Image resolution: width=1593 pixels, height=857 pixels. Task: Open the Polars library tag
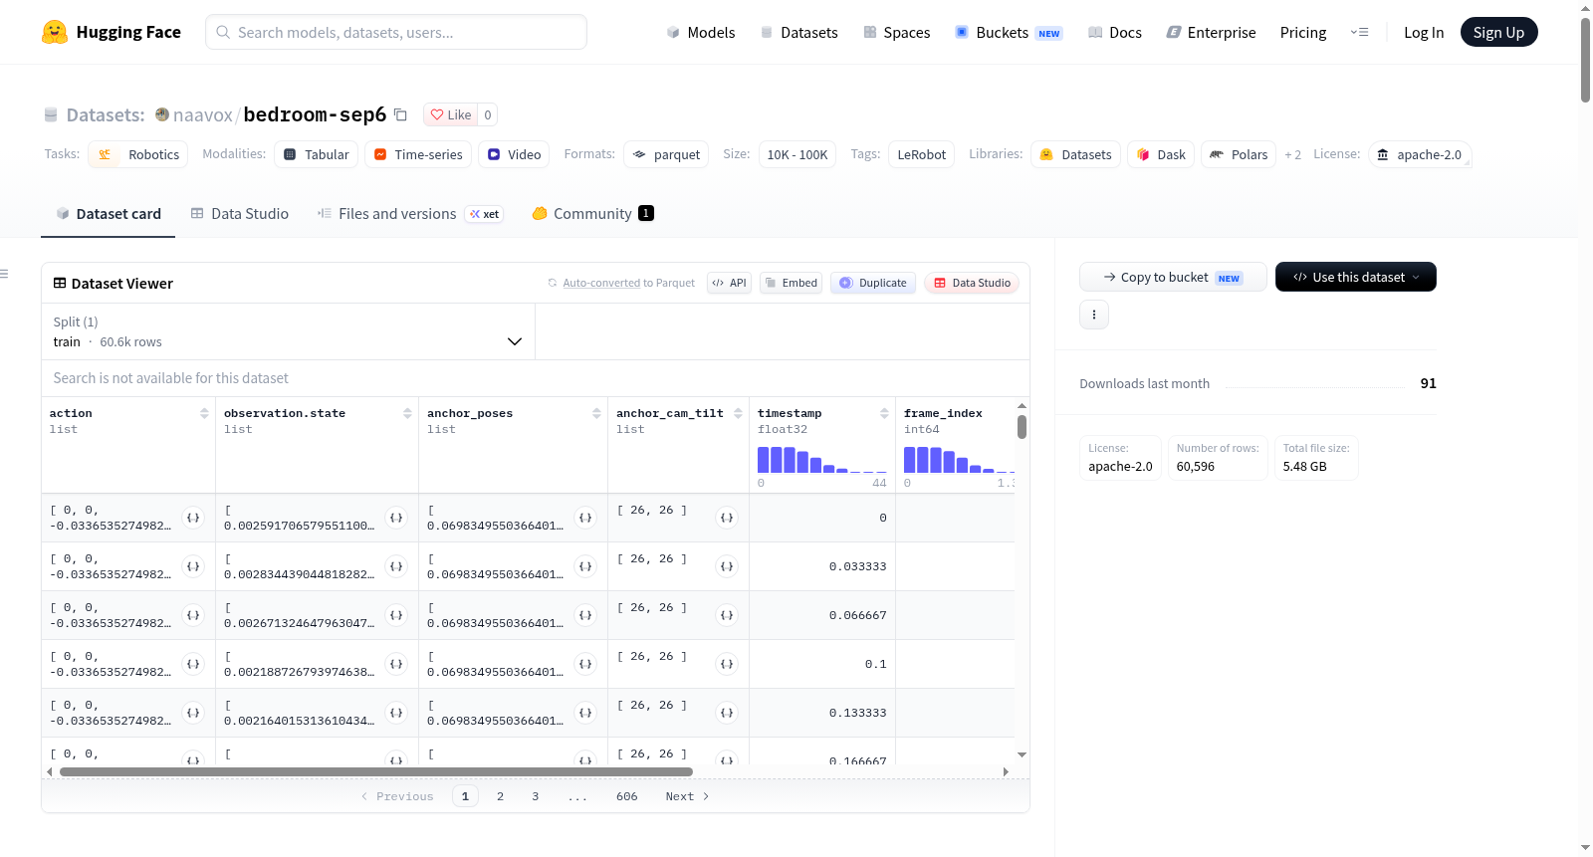[1239, 154]
